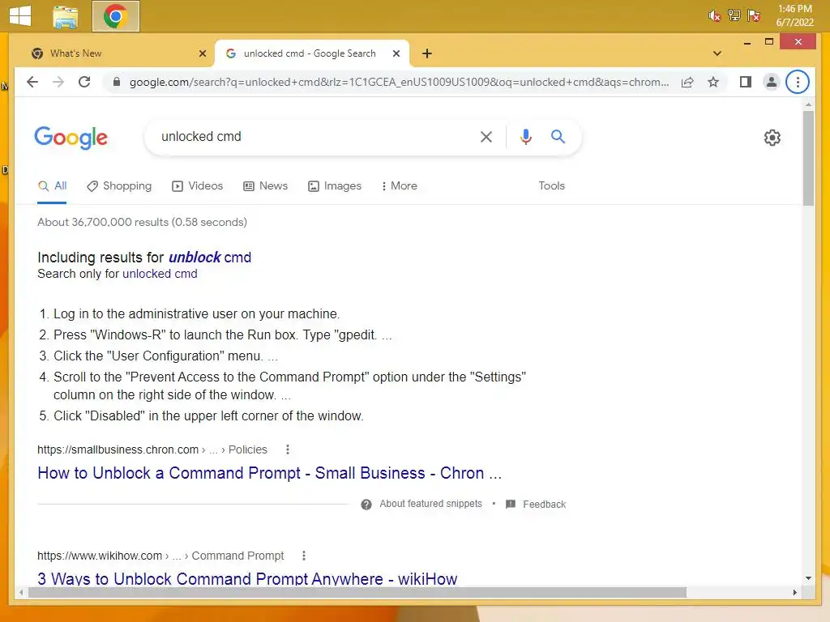Click the vertical scrollbar thumb

[808, 159]
